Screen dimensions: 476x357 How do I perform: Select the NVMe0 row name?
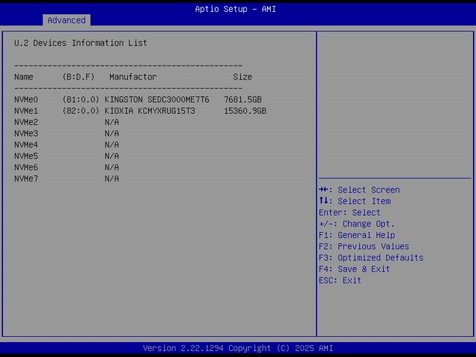tap(26, 100)
